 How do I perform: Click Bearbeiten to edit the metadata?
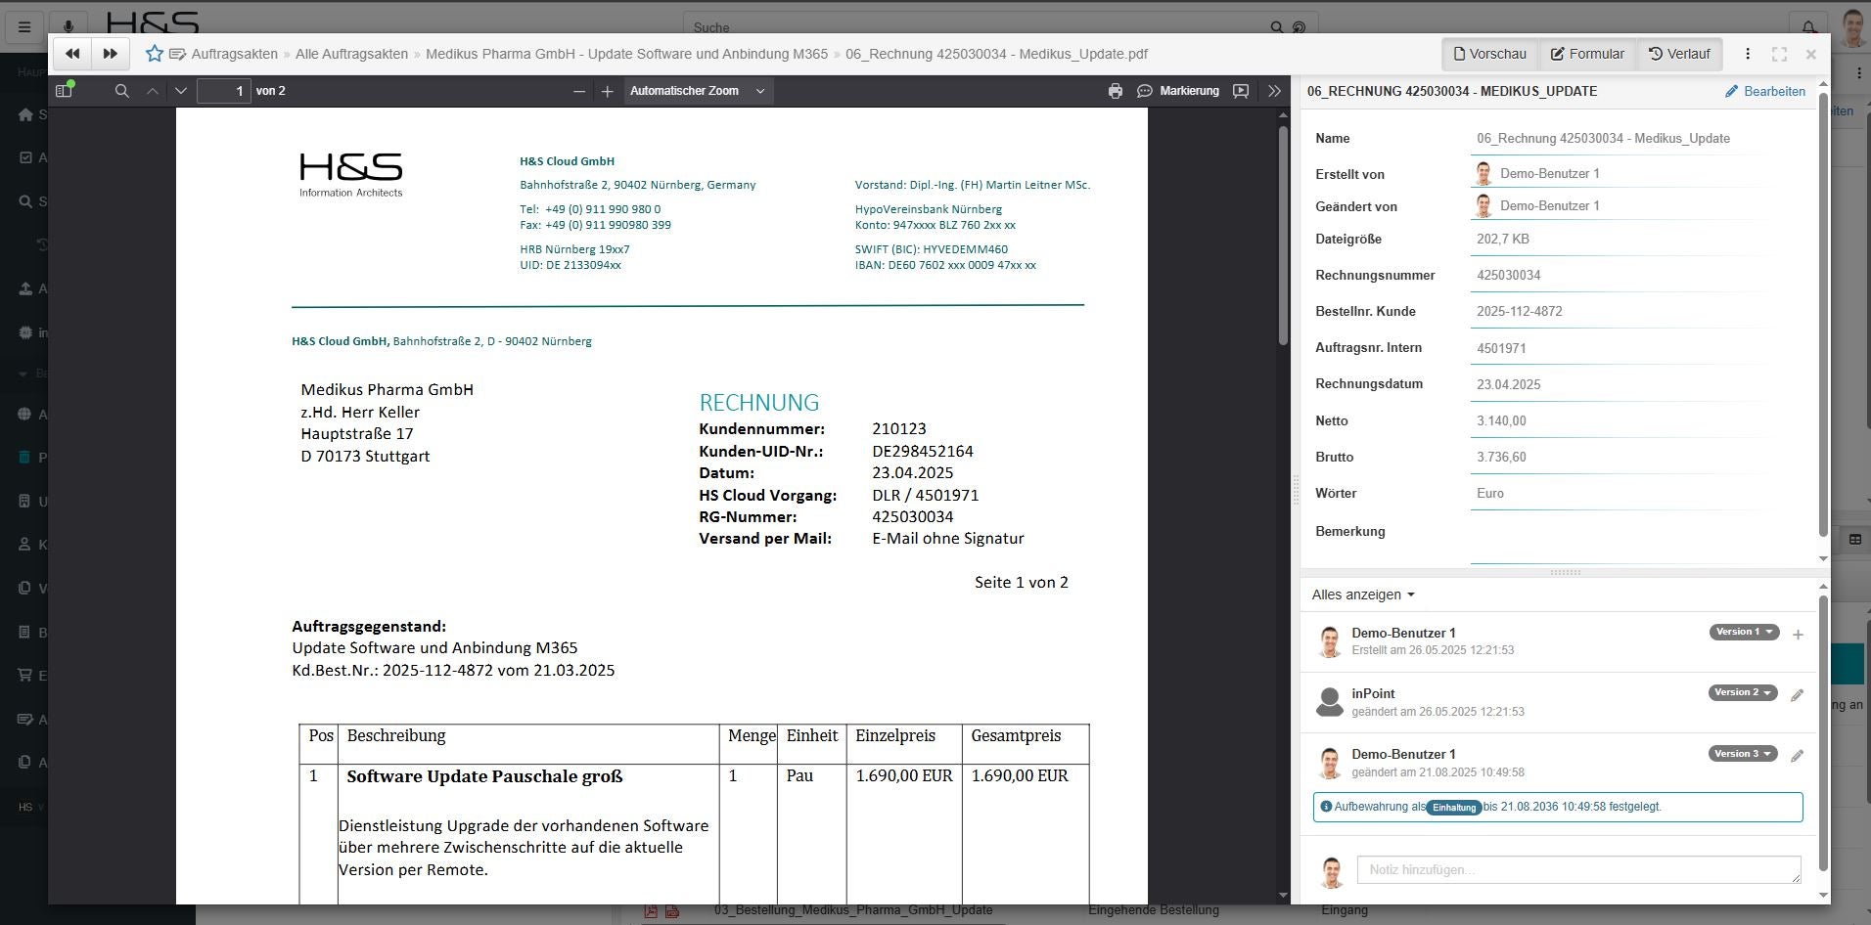[x=1765, y=91]
